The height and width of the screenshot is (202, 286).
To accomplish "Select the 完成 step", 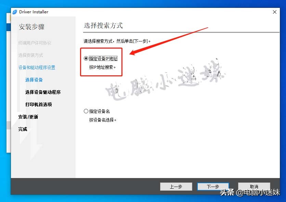I will tap(23, 129).
